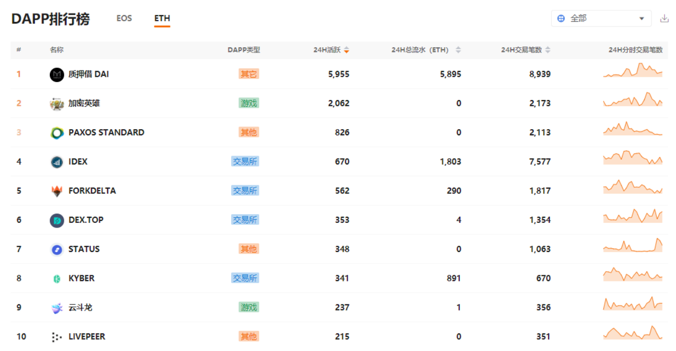The image size is (676, 351).
Task: Click the 8,939 transaction count
Action: click(x=540, y=74)
